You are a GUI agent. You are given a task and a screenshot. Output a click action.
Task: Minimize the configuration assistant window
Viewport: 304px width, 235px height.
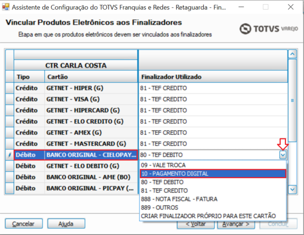tap(241, 7)
